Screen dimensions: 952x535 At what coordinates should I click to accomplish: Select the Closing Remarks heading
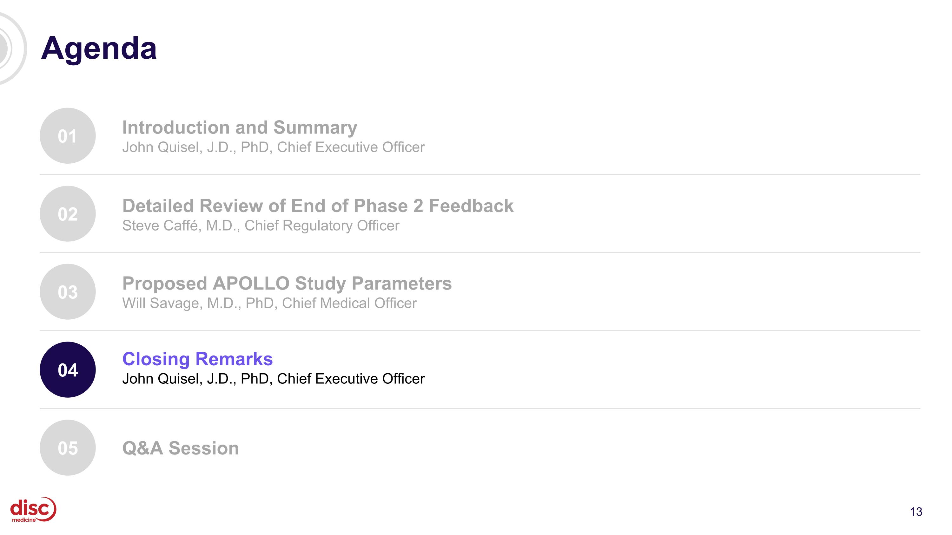click(x=197, y=359)
